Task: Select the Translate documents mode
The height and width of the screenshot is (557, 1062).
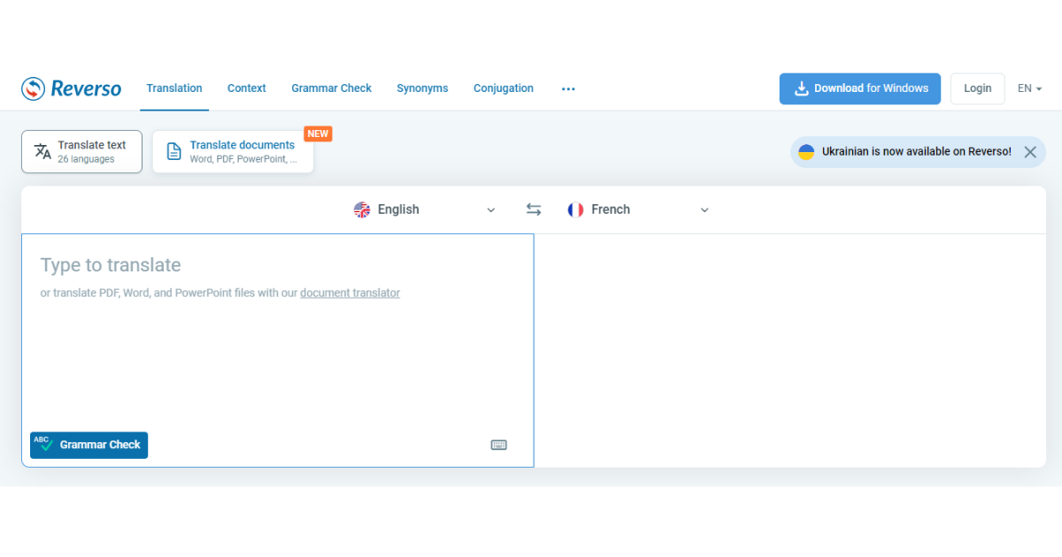Action: (x=233, y=151)
